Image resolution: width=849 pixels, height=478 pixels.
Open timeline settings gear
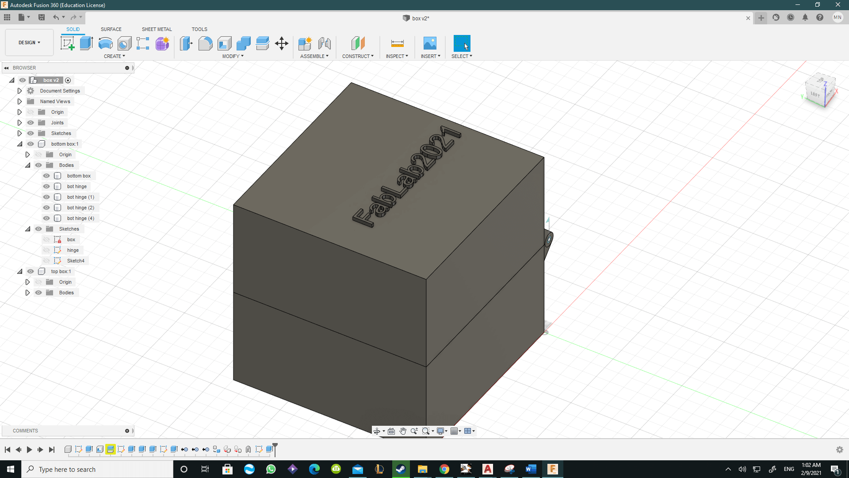(x=840, y=450)
